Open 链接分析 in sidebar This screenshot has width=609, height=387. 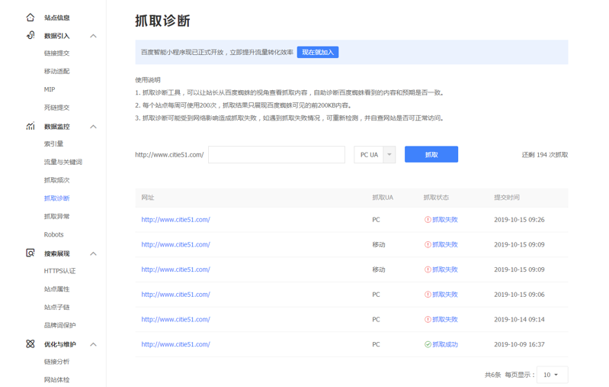coord(56,362)
